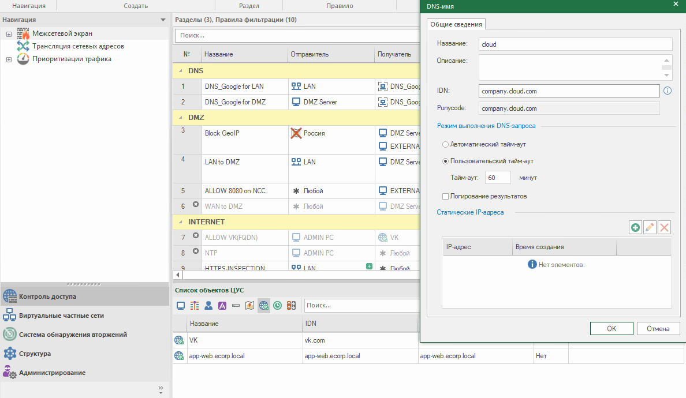Click the Навигация ribbon group label

(x=29, y=6)
